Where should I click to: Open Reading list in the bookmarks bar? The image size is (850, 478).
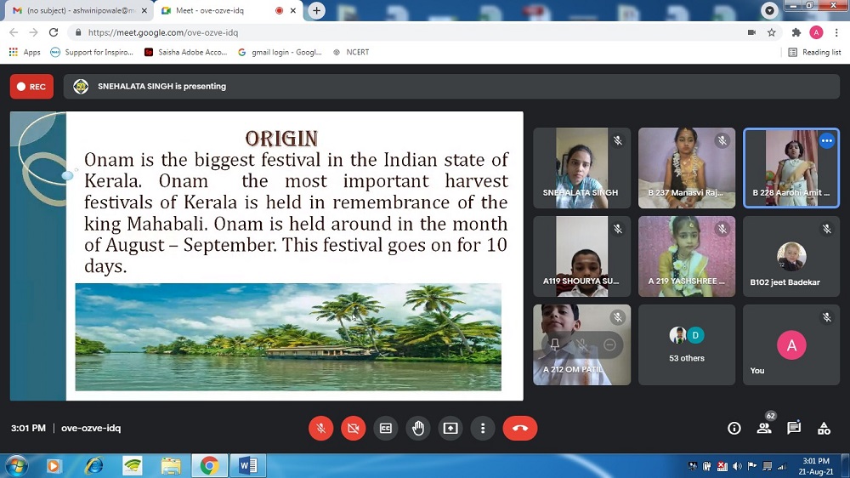pyautogui.click(x=814, y=52)
